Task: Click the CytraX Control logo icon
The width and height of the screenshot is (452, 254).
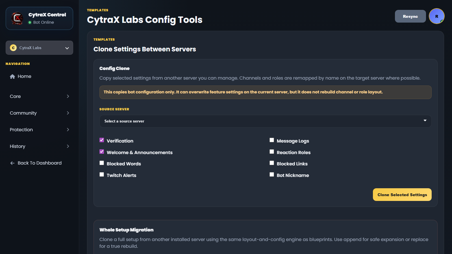Action: (17, 18)
